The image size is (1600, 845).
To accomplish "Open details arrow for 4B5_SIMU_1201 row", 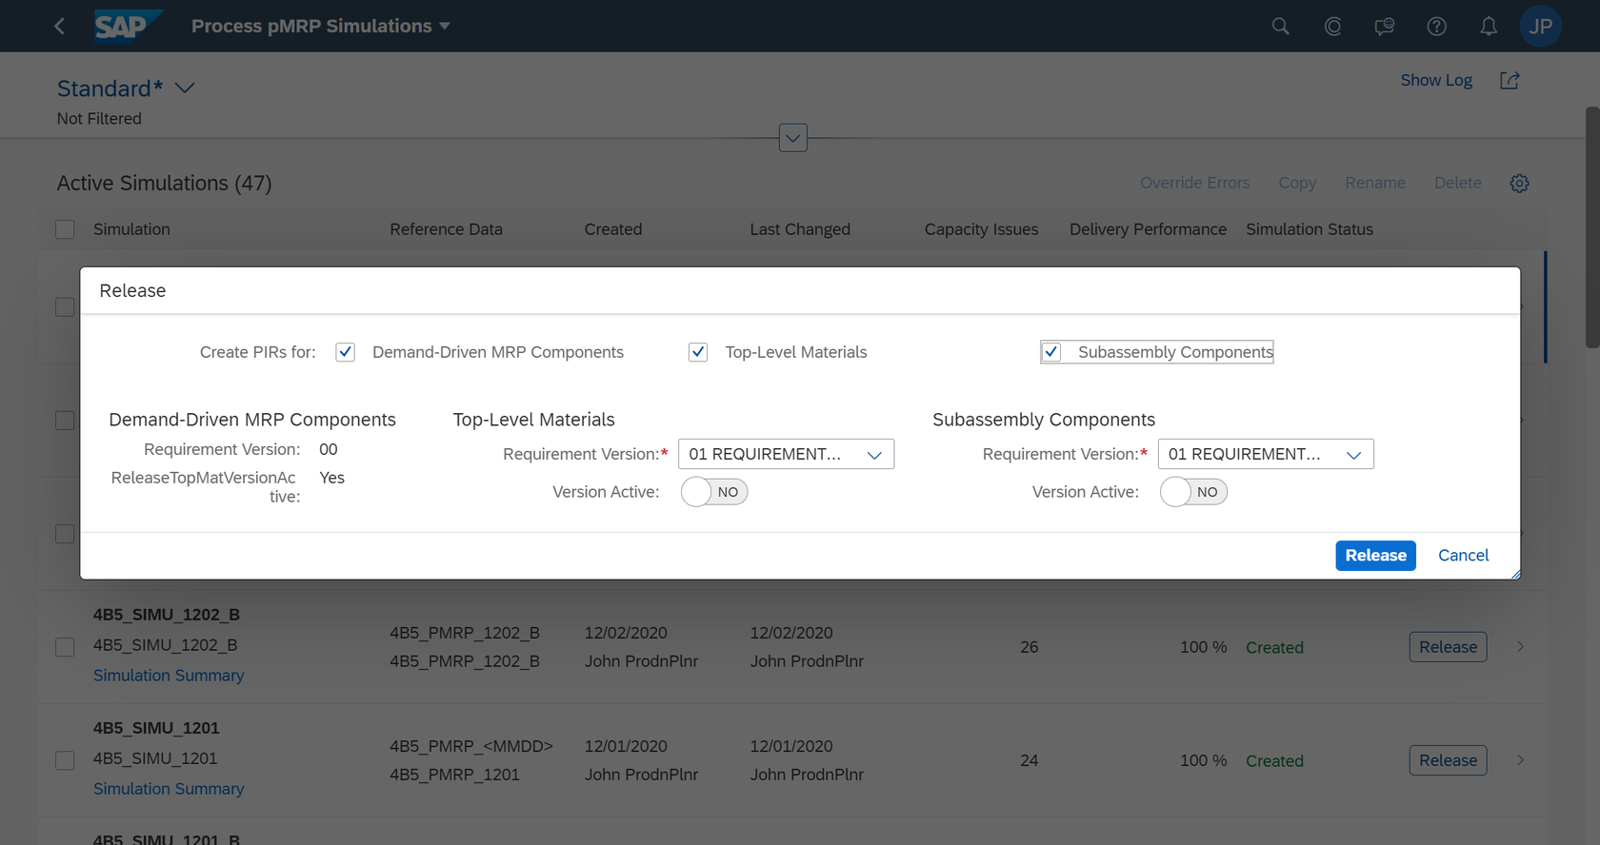I will click(1521, 760).
